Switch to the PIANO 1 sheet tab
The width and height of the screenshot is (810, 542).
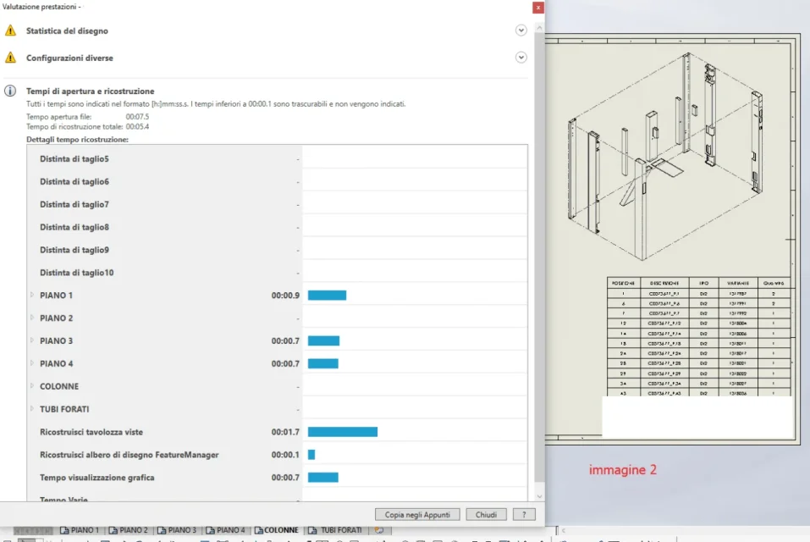pyautogui.click(x=80, y=530)
